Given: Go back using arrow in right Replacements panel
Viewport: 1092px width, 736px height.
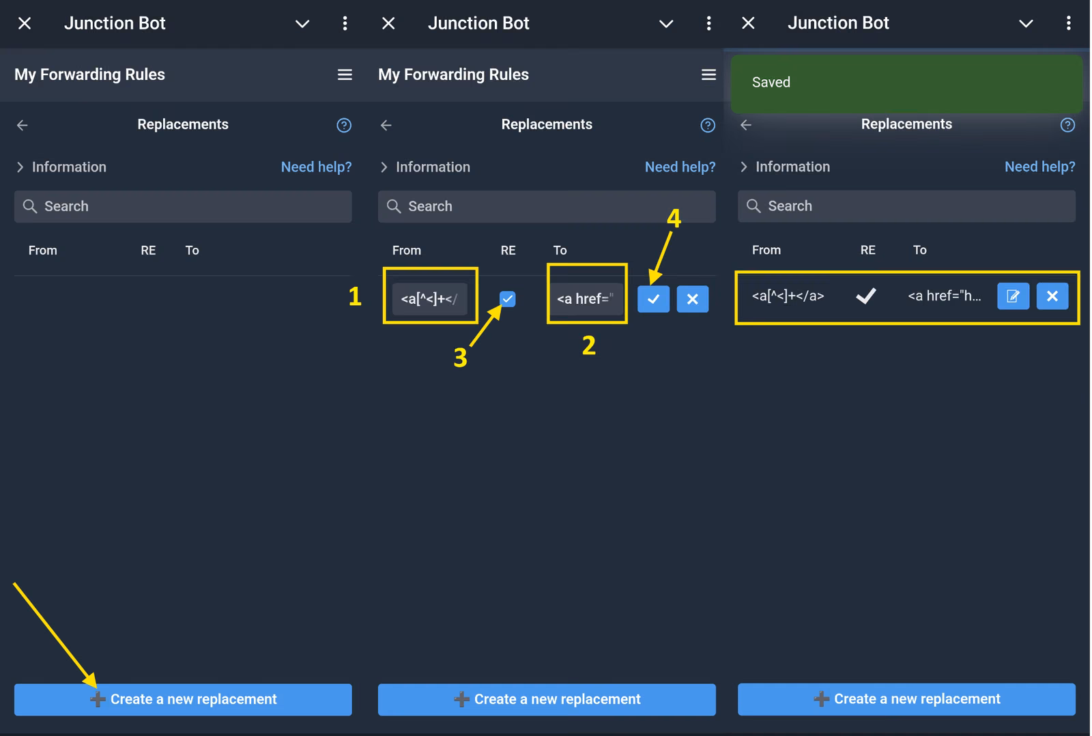Looking at the screenshot, I should [x=746, y=125].
